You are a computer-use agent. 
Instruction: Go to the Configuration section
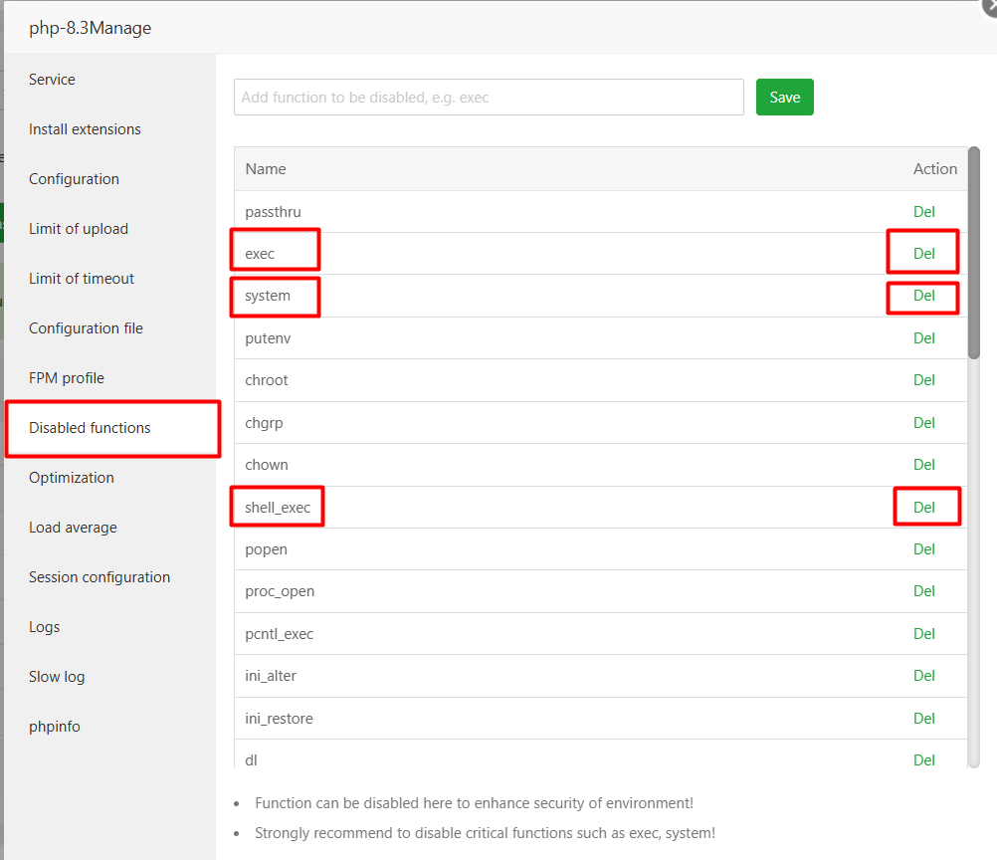(74, 179)
